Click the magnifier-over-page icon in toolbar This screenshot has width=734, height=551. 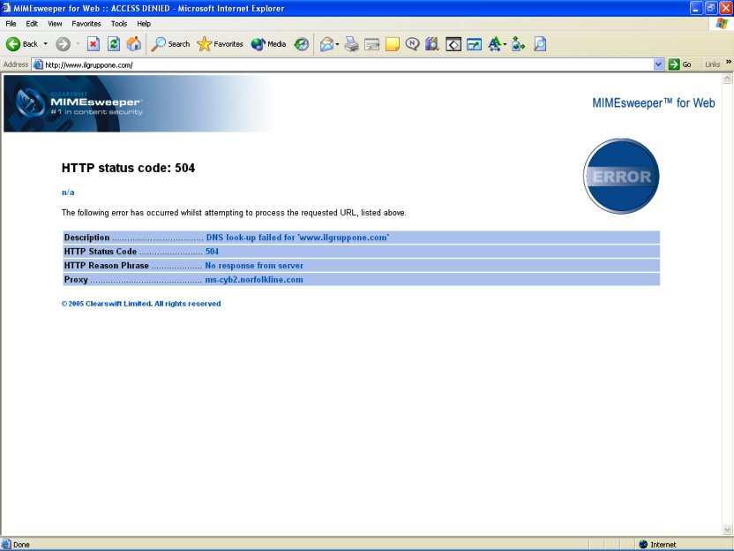pyautogui.click(x=540, y=44)
